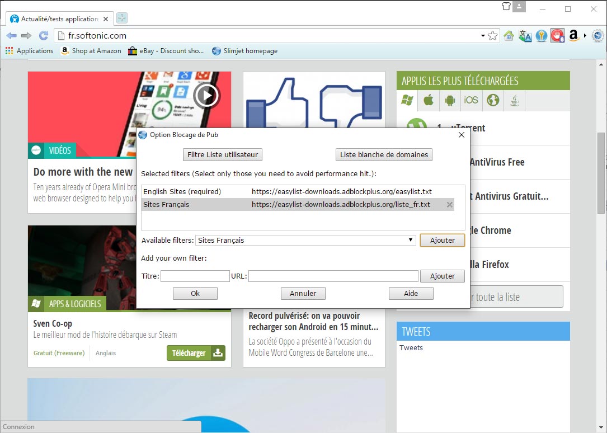Screen dimensions: 607x433
Task: Click the Annuler button
Action: pyautogui.click(x=303, y=293)
